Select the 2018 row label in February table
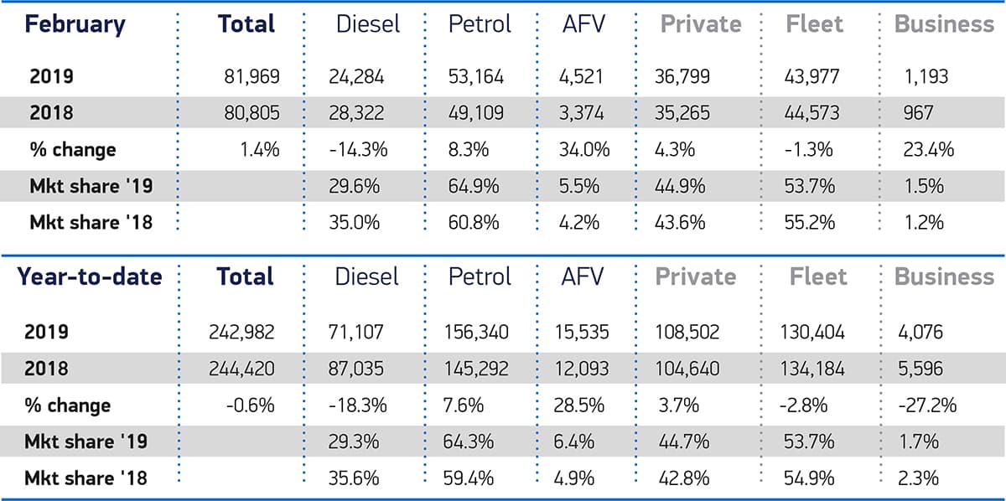 click(x=52, y=113)
